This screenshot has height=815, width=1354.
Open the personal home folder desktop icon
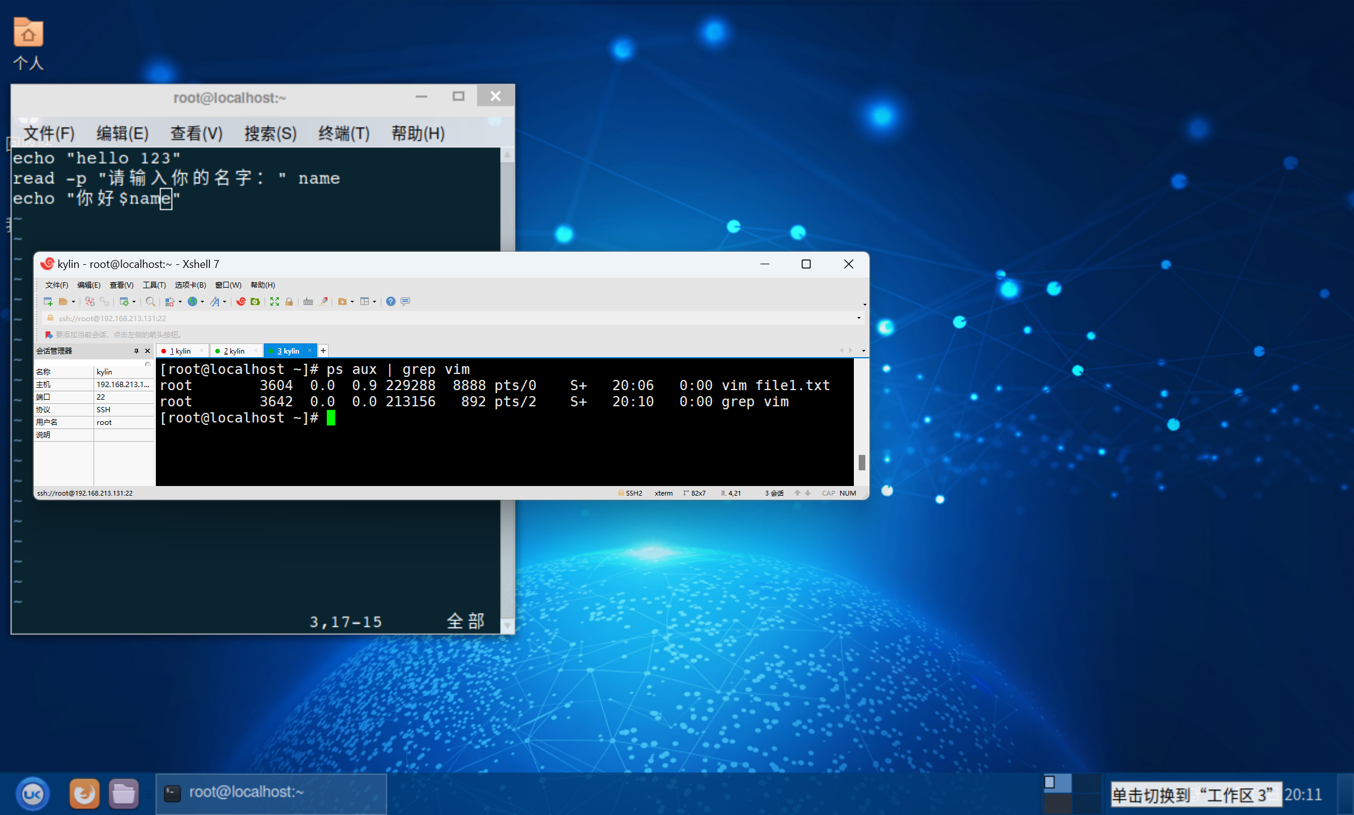click(x=28, y=44)
